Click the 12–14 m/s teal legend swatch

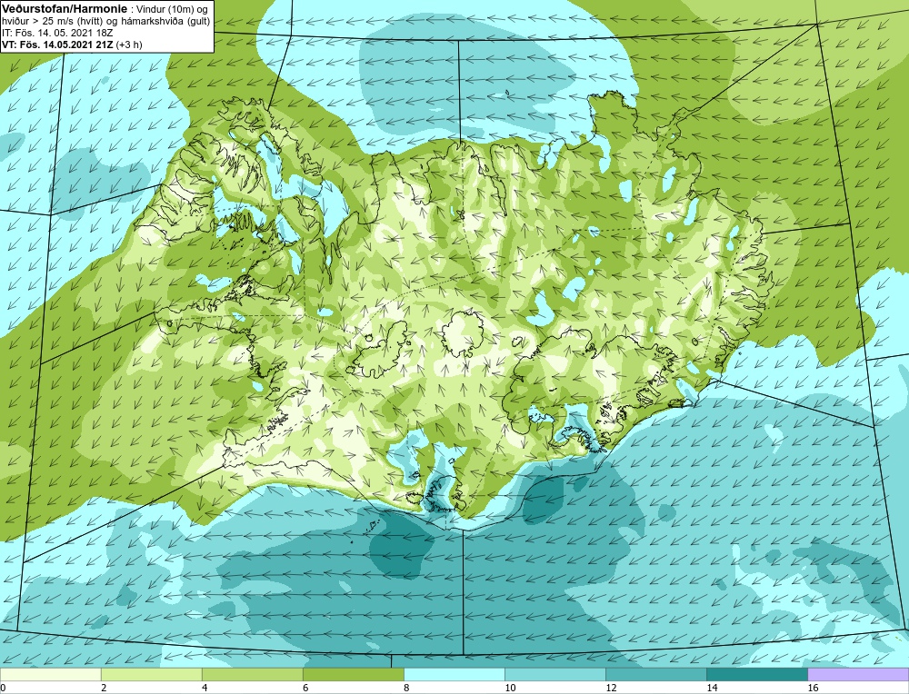[656, 674]
